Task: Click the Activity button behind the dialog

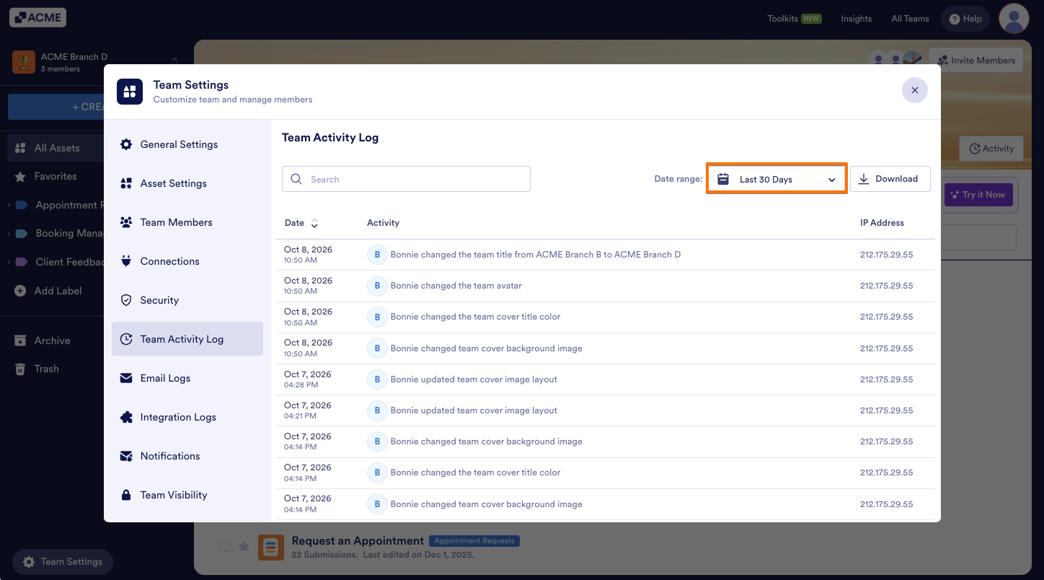Action: tap(991, 149)
